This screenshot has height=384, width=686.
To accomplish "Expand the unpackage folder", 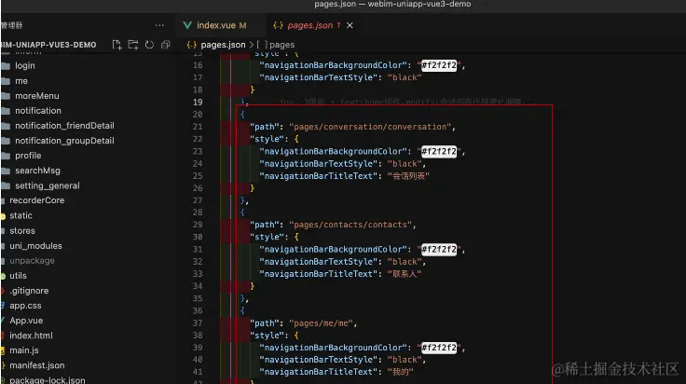I will pos(32,261).
